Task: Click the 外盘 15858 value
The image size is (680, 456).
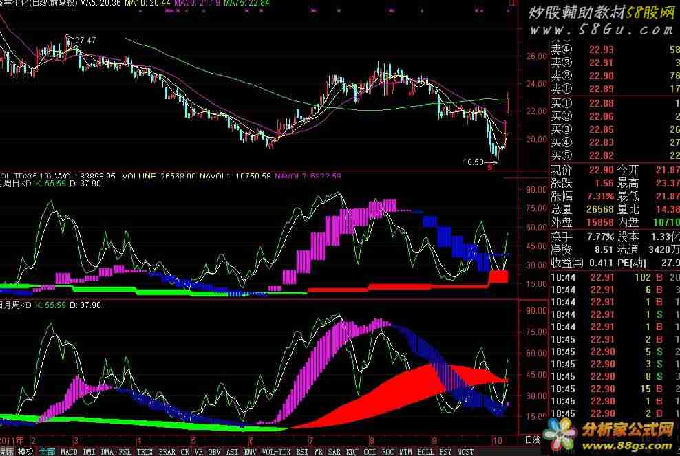Action: click(601, 222)
